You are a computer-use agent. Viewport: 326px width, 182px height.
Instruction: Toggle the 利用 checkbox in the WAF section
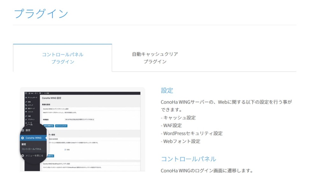tap(65, 150)
